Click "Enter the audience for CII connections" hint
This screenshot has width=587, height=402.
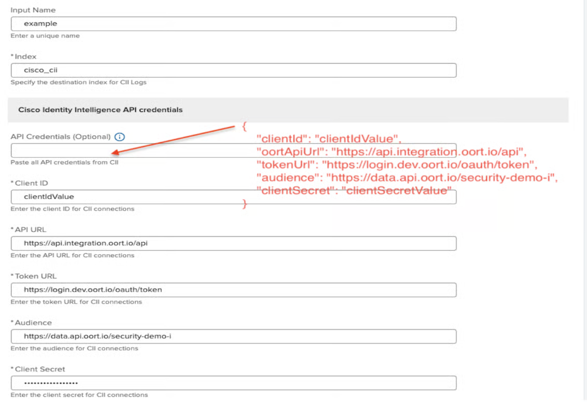point(75,348)
